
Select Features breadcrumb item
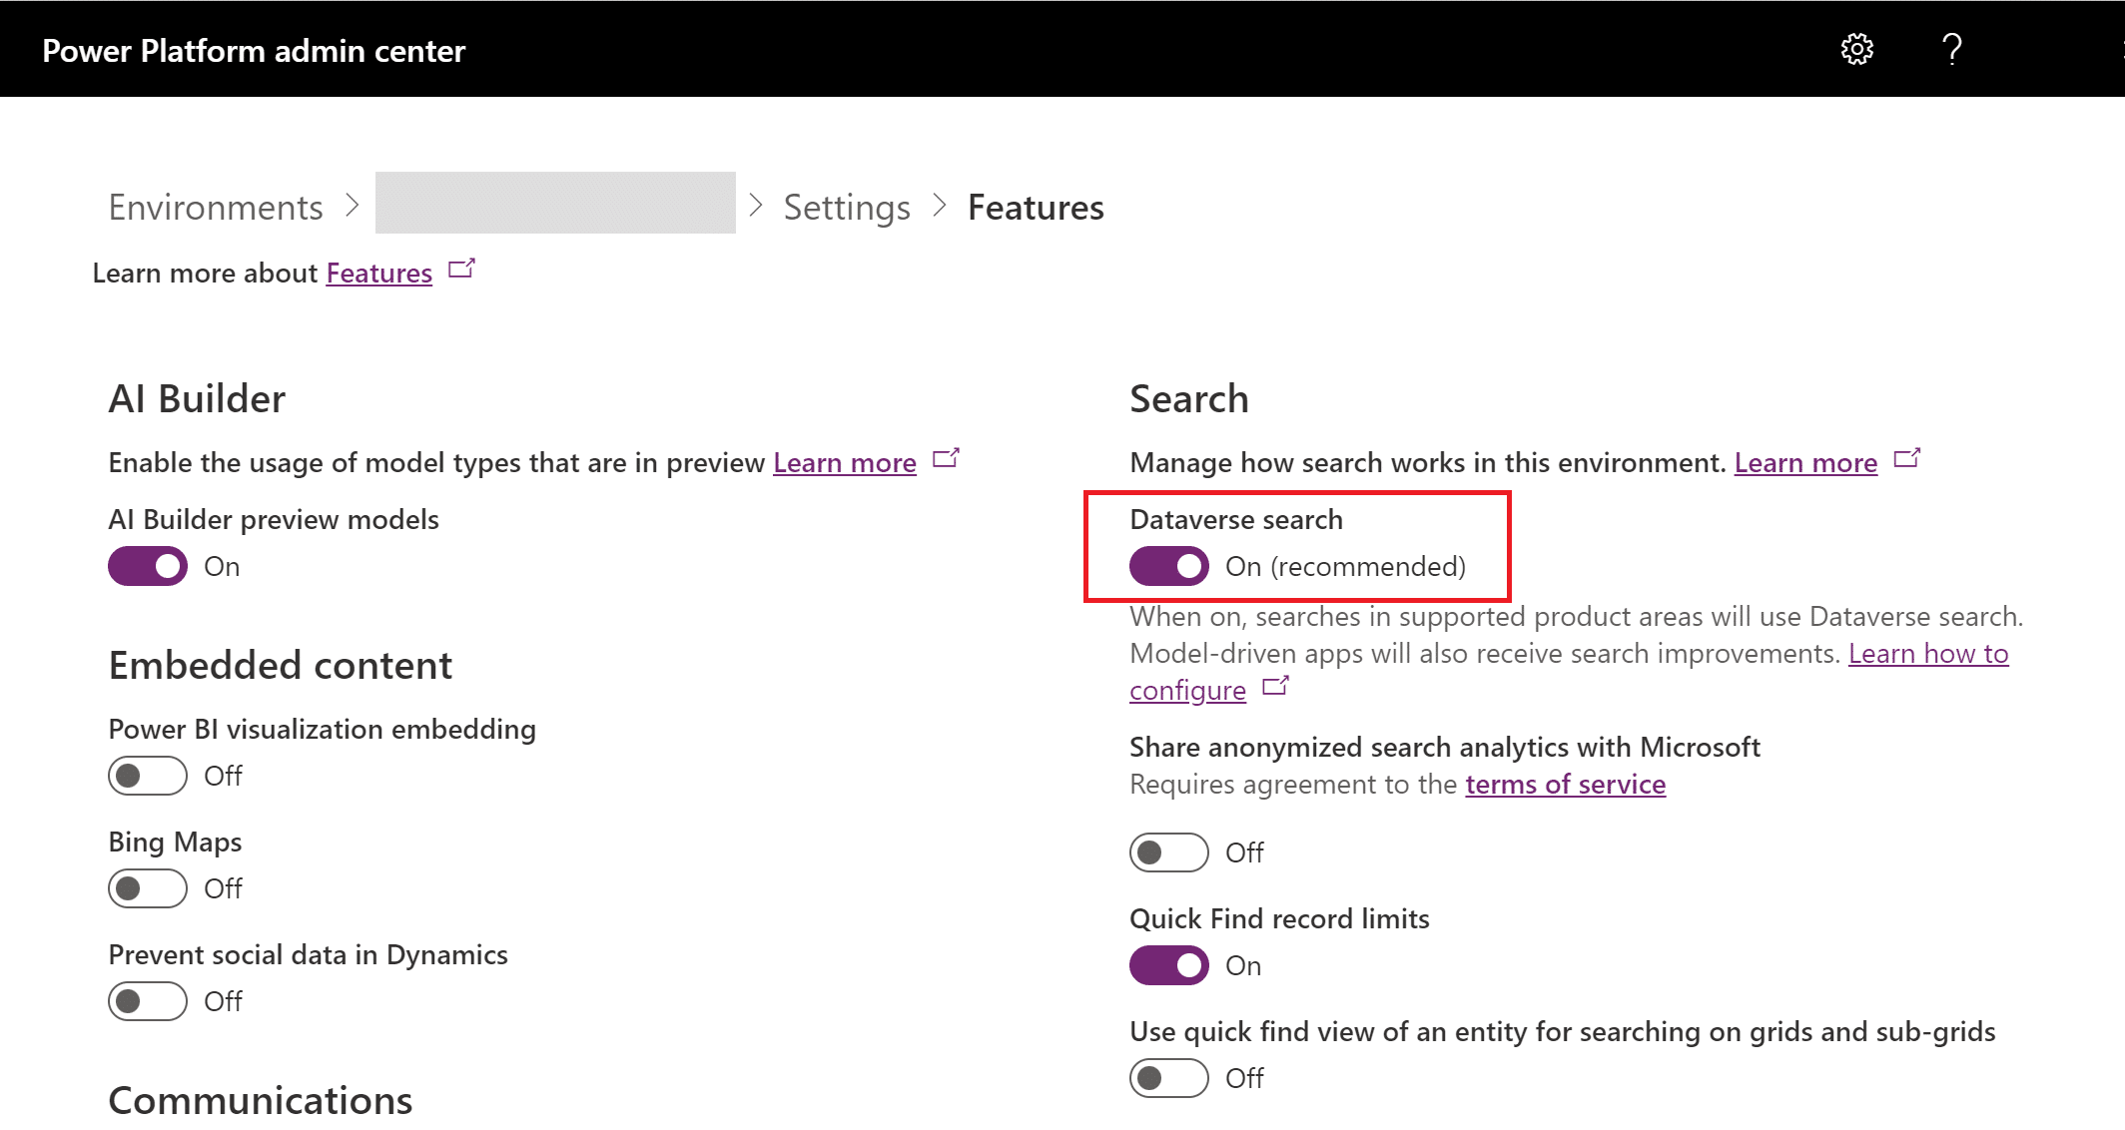(x=1036, y=207)
